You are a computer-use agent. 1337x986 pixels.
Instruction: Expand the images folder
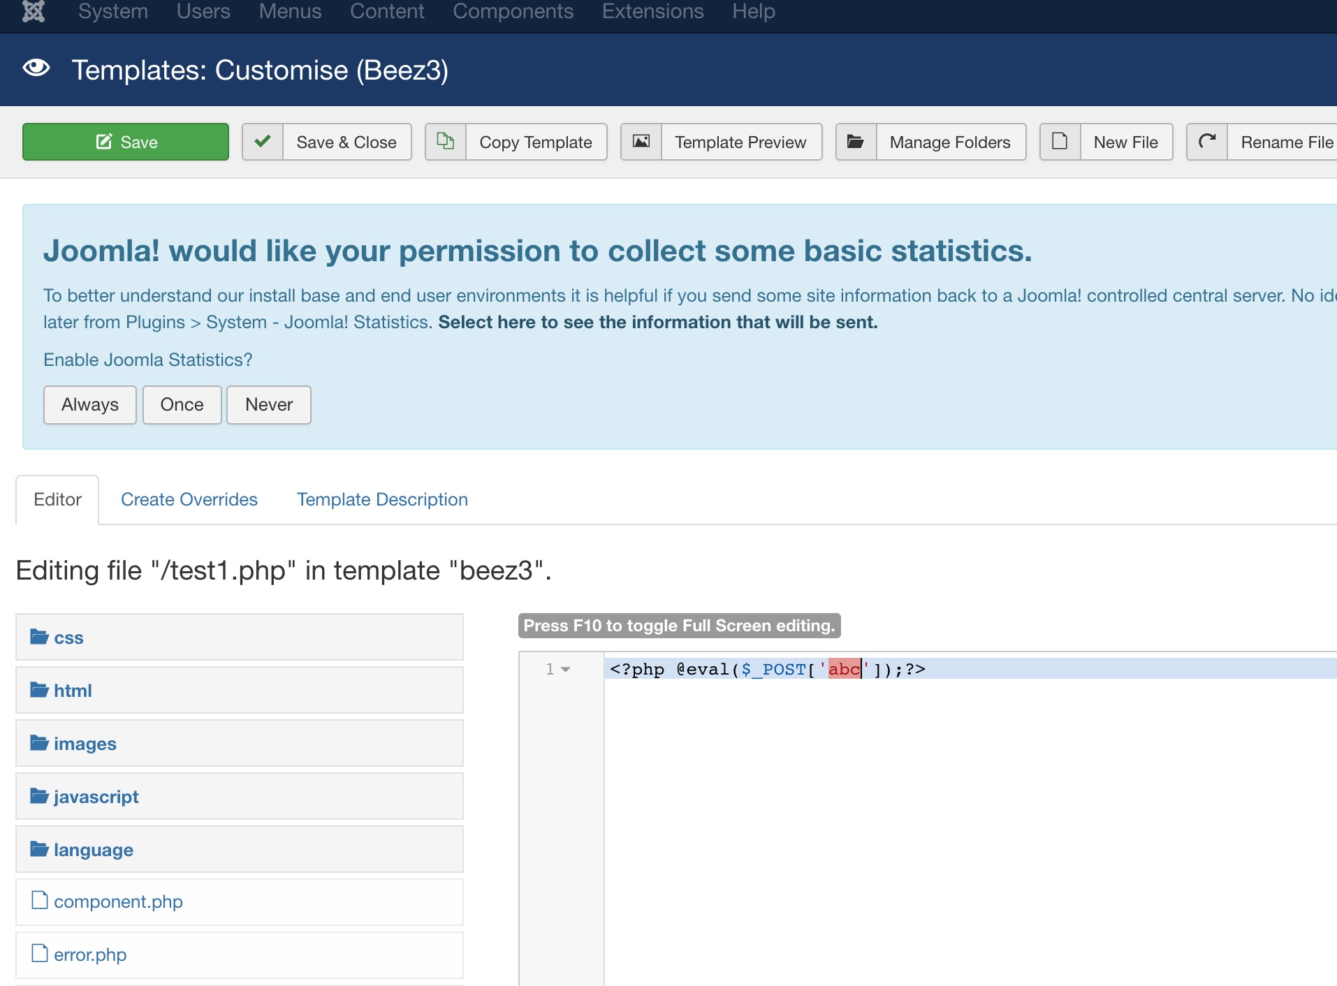point(240,743)
